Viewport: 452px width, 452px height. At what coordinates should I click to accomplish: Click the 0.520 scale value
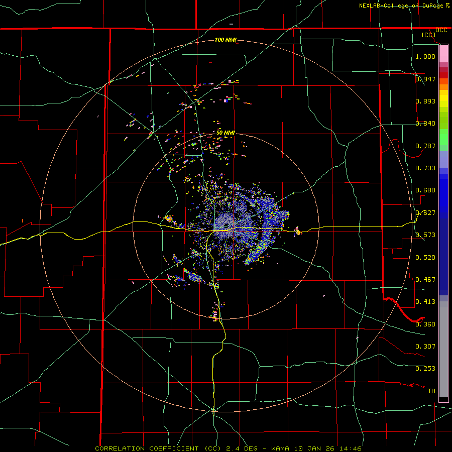click(x=425, y=258)
